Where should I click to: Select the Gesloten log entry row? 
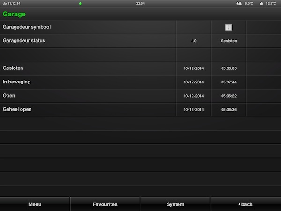click(x=13, y=68)
